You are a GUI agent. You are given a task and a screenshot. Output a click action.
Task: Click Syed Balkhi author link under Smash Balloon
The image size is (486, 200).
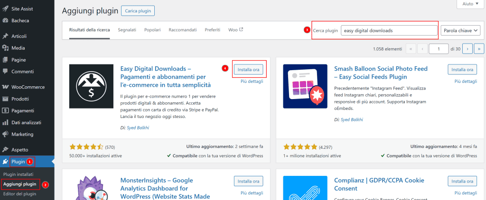tap(352, 119)
